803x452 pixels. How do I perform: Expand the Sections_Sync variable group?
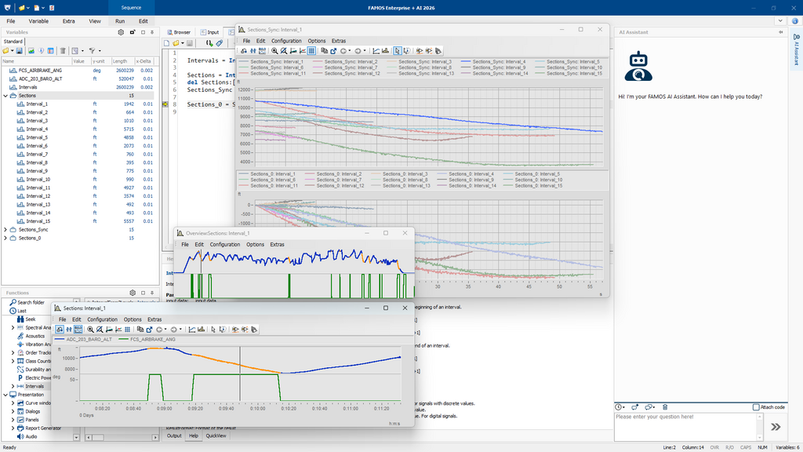pos(6,230)
